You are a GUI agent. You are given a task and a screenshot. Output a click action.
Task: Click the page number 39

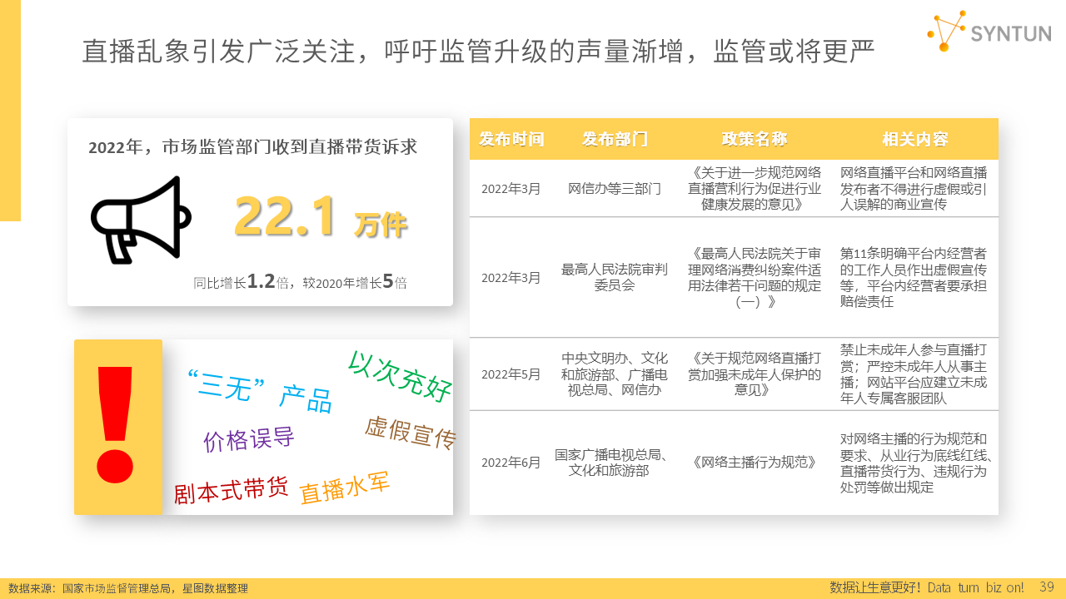click(x=1047, y=587)
